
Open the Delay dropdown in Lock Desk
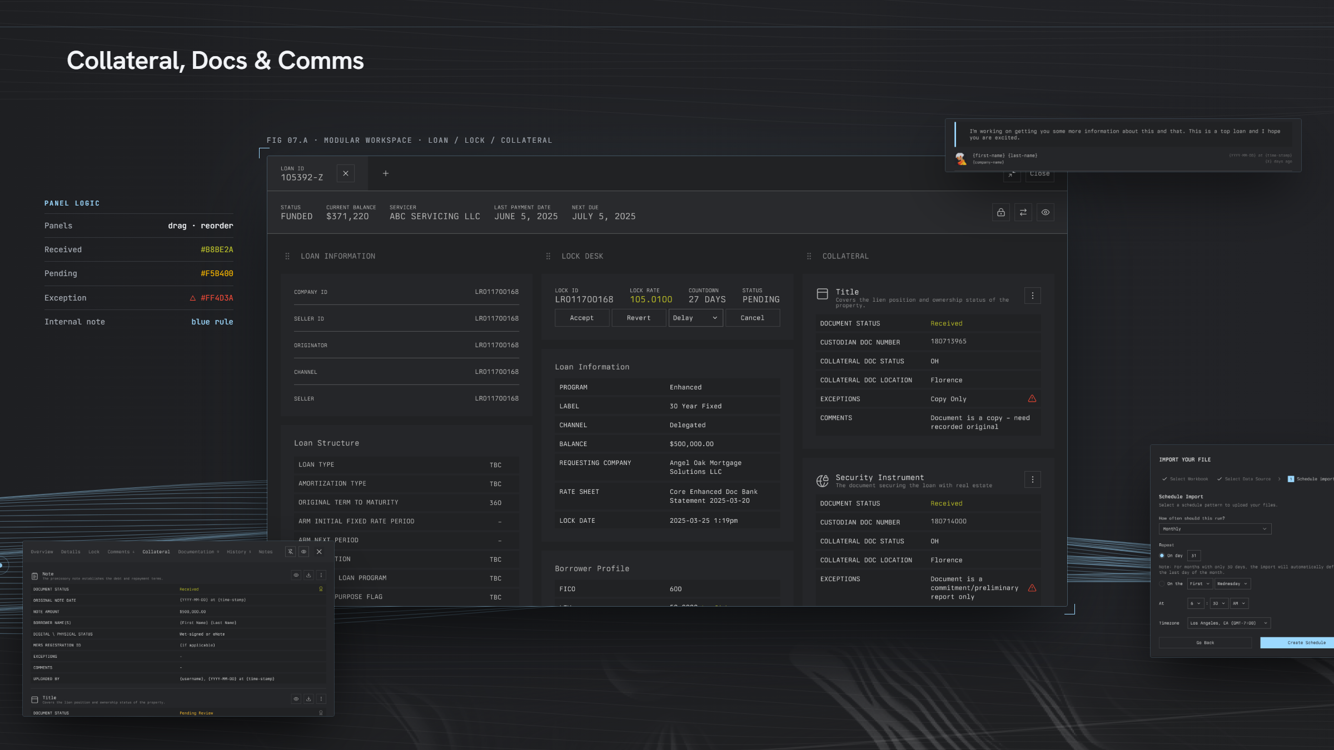[x=695, y=318]
